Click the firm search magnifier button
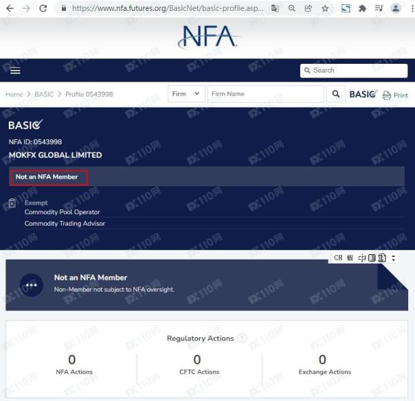 (x=335, y=94)
